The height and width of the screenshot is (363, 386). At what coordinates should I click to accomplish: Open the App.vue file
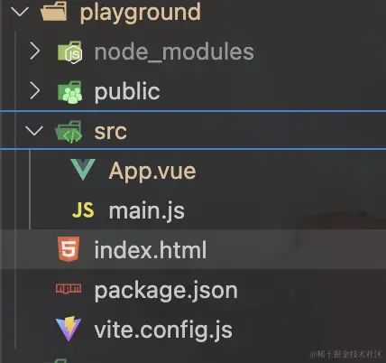pos(152,171)
